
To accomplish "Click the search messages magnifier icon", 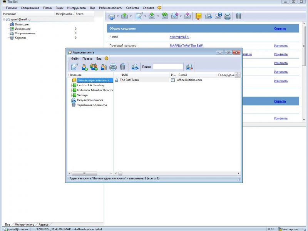I will coord(208,16).
